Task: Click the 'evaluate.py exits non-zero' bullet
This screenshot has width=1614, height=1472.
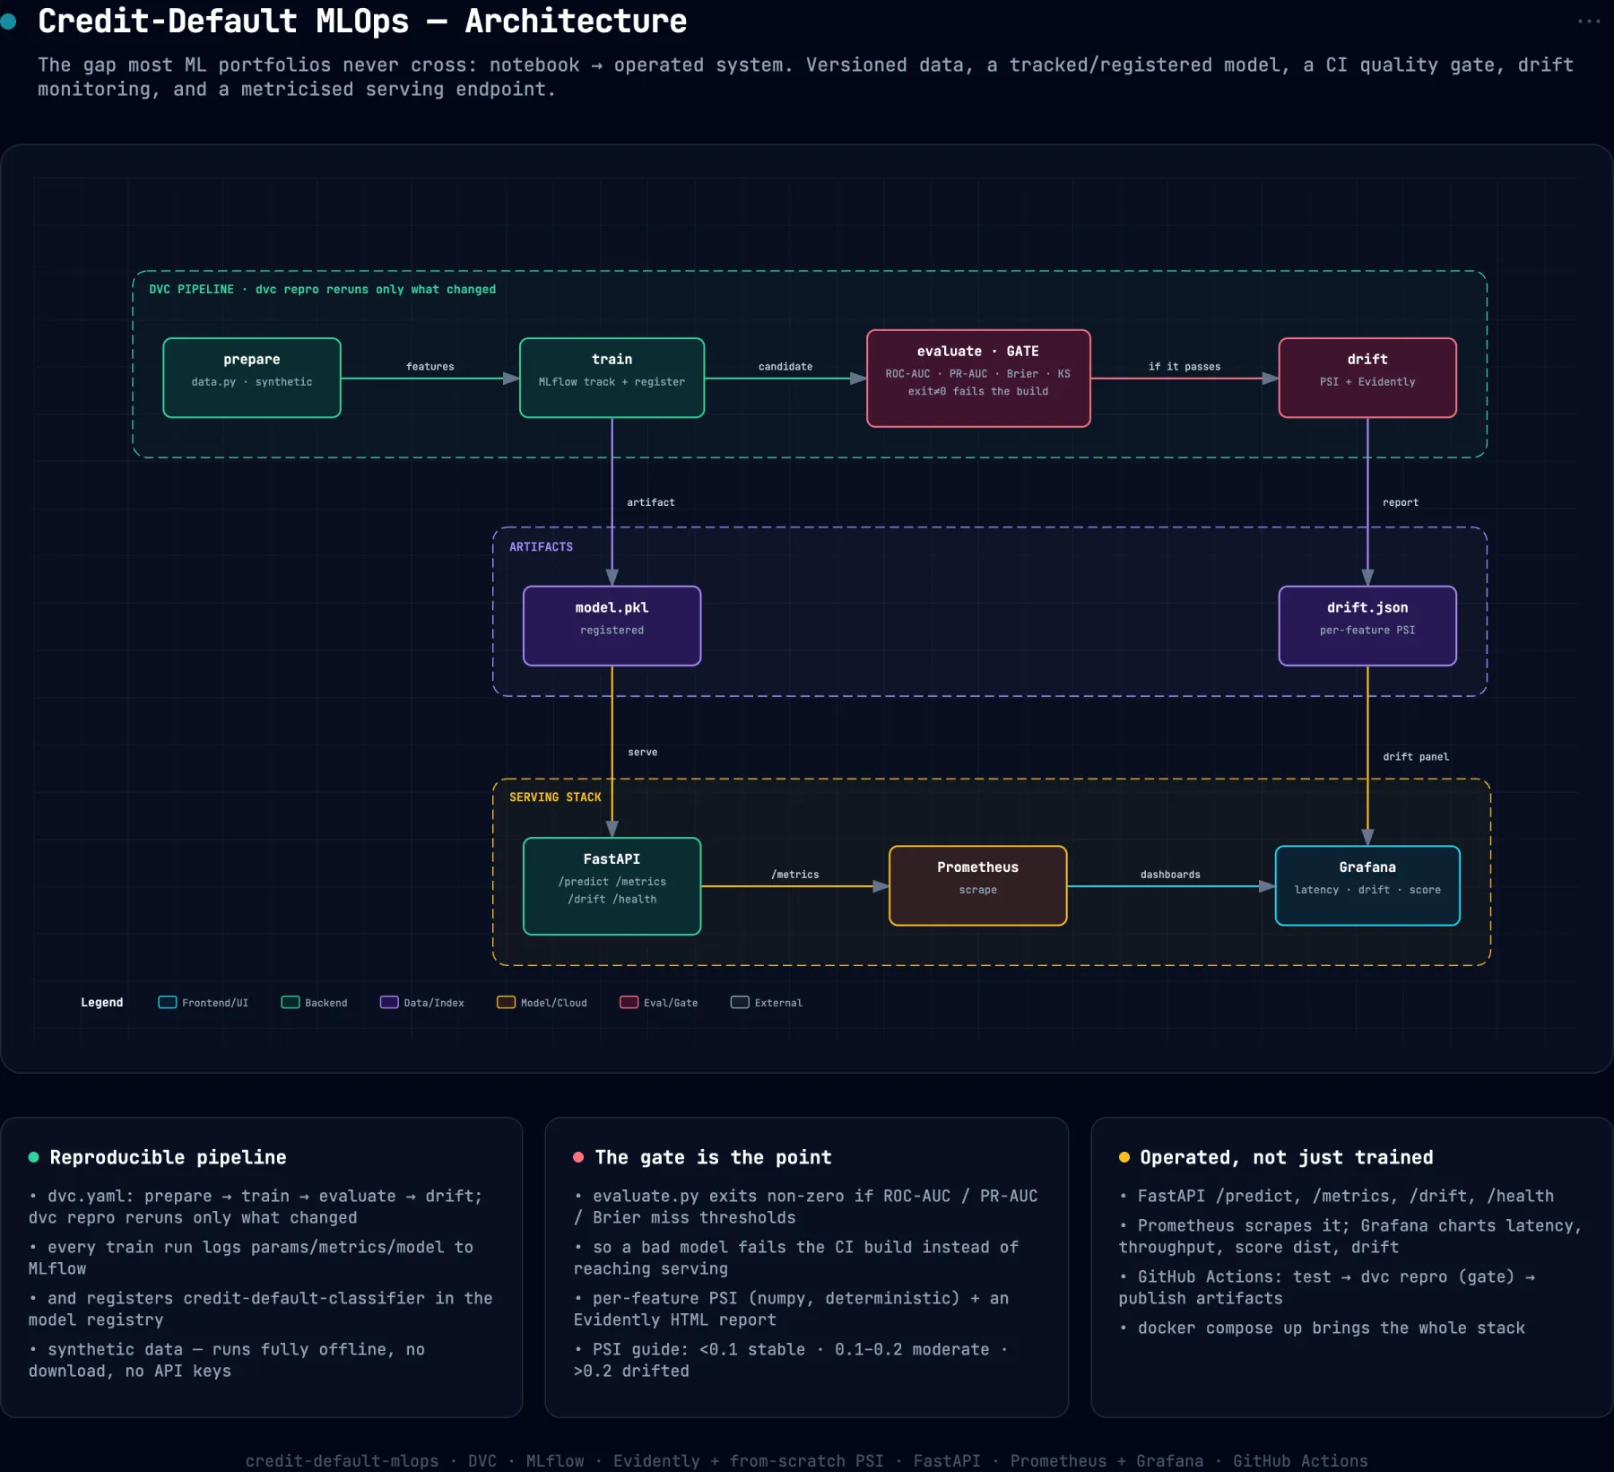Action: pyautogui.click(x=805, y=1206)
